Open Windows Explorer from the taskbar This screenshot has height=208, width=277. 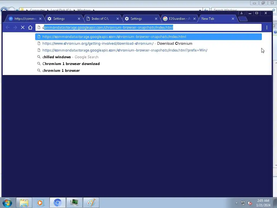coord(24,203)
